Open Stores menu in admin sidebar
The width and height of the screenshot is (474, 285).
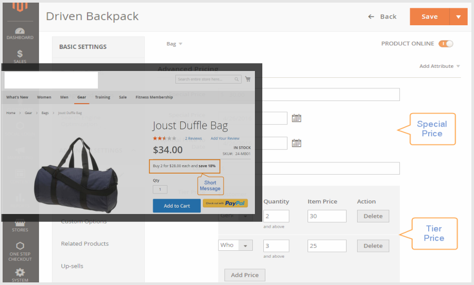[20, 226]
